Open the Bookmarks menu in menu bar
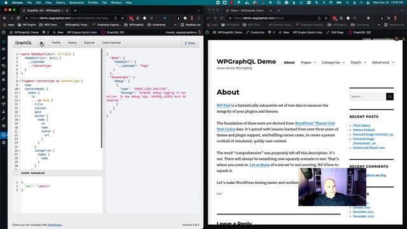 click(x=76, y=3)
